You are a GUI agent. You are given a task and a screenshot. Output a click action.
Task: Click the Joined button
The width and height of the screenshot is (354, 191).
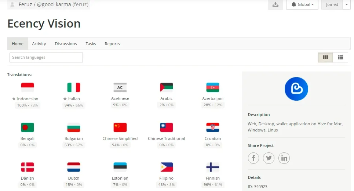tap(332, 4)
